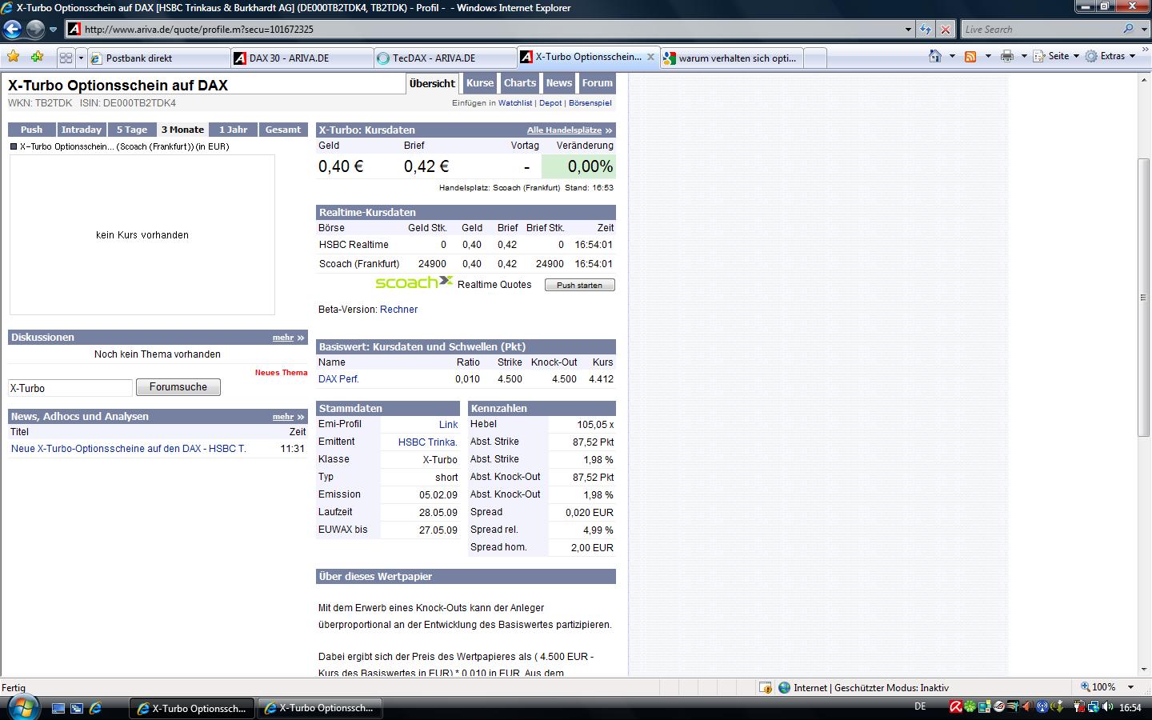Image resolution: width=1152 pixels, height=720 pixels.
Task: Open the Alle Handelsplätze link
Action: 569,130
